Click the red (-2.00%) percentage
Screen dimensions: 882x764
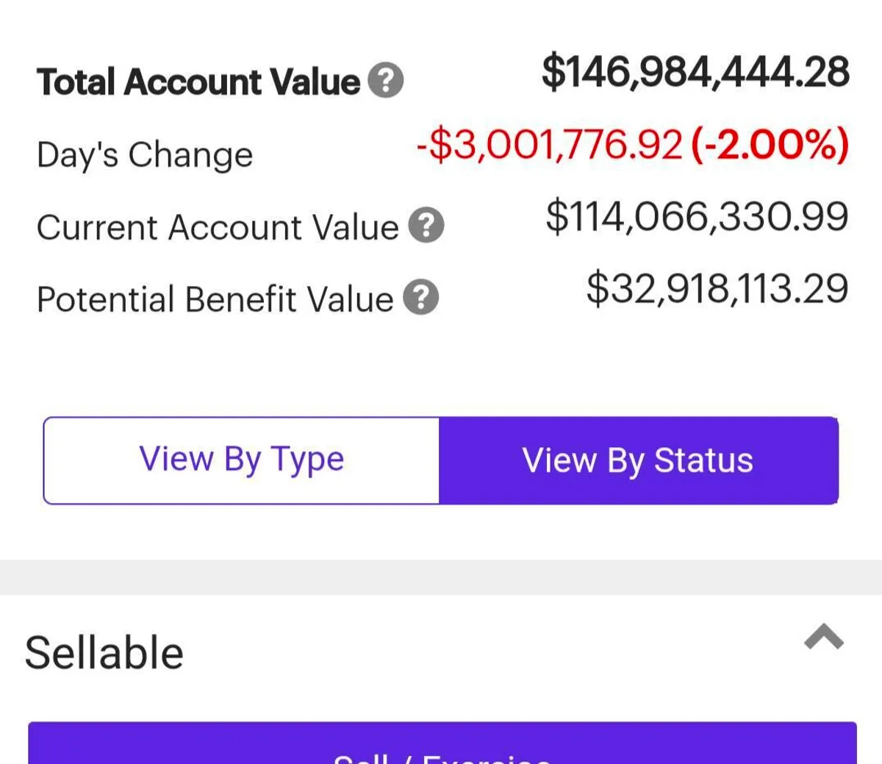point(770,144)
